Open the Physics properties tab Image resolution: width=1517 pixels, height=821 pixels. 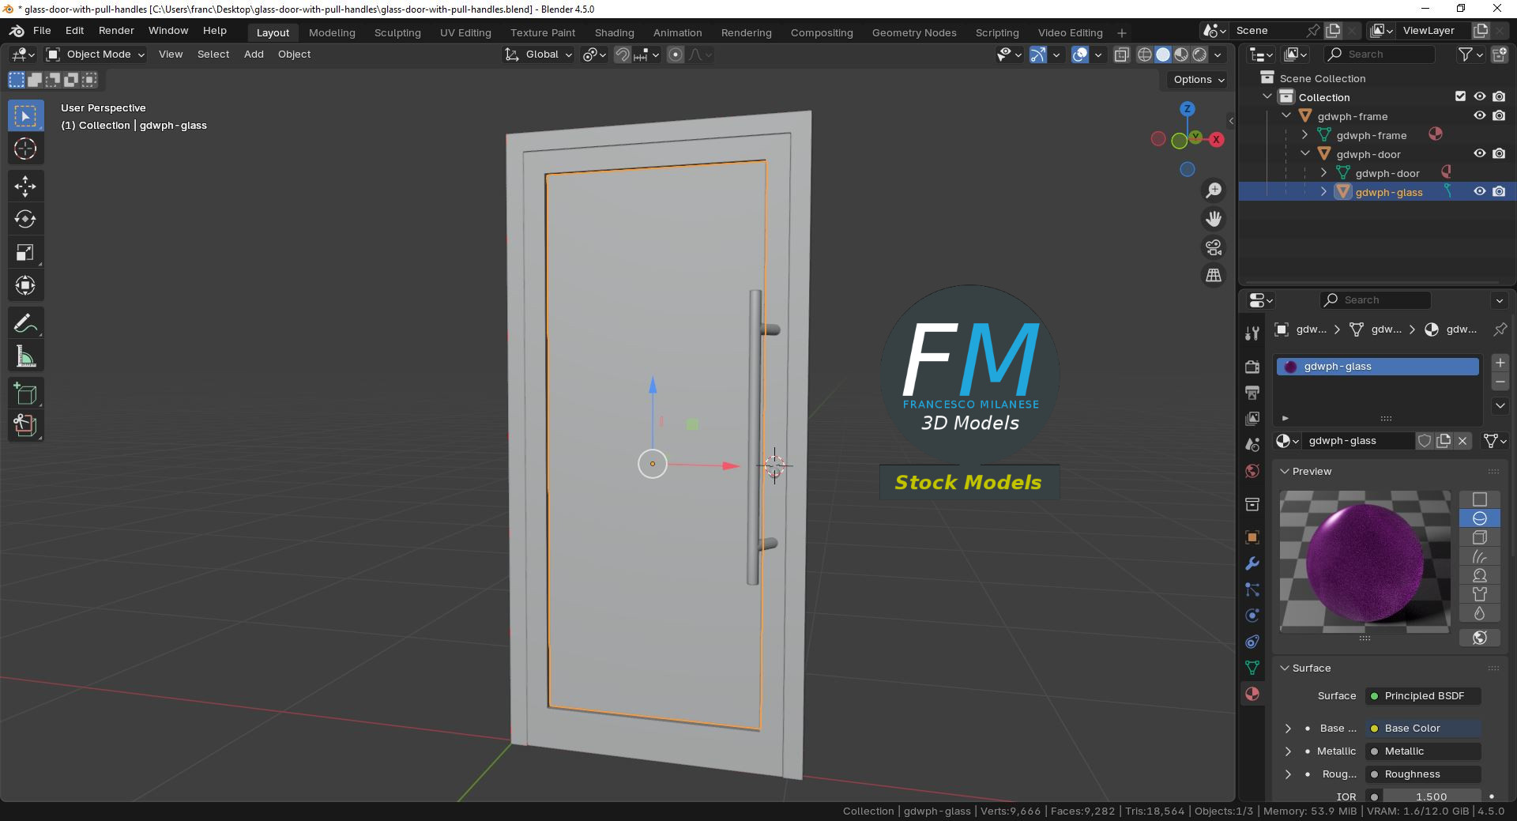(x=1252, y=616)
